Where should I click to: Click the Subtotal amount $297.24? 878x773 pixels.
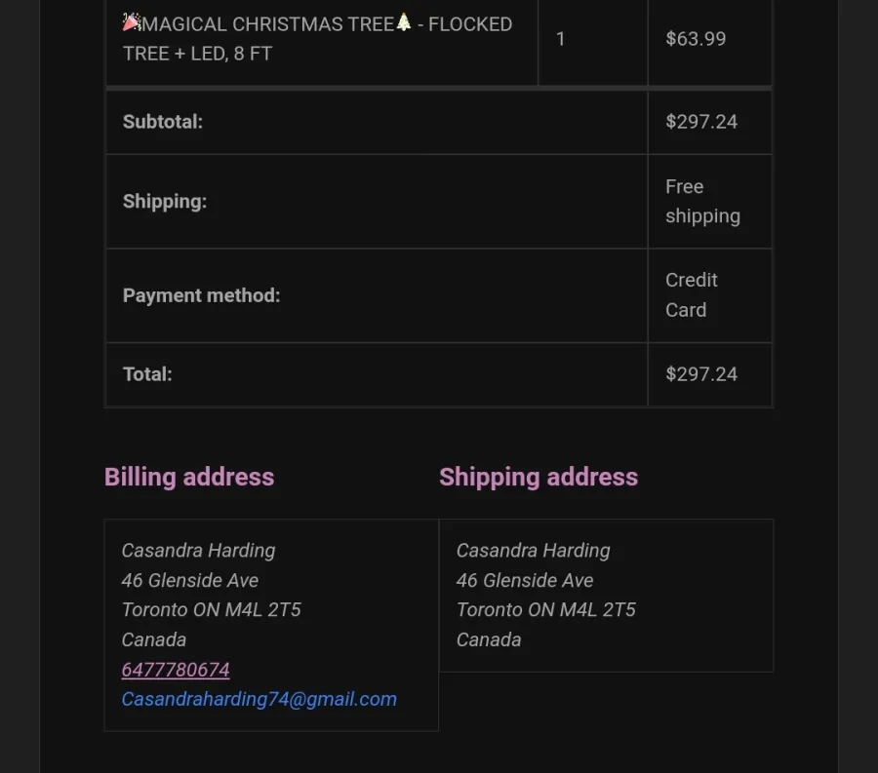701,122
